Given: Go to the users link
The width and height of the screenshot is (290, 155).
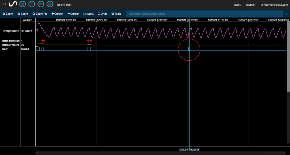Looking at the screenshot, I should 237,5.
